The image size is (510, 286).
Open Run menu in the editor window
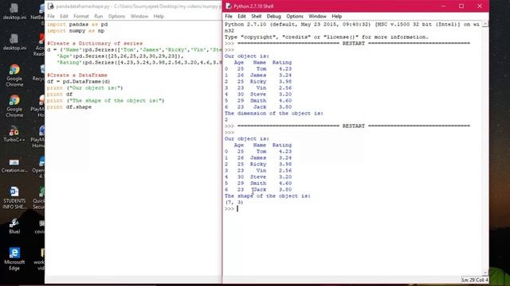[x=99, y=16]
